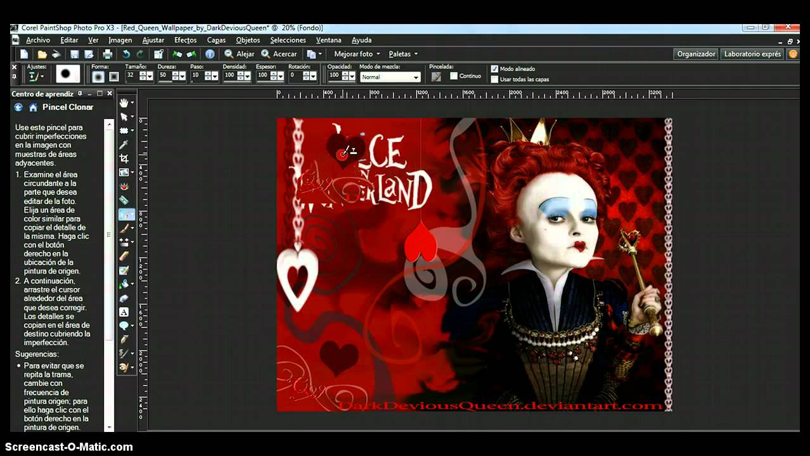Select the speech bubble Preset Shape tool
The width and height of the screenshot is (810, 456).
(124, 326)
